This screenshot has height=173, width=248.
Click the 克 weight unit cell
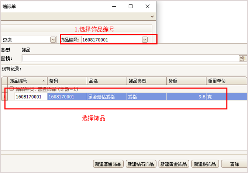point(227,97)
